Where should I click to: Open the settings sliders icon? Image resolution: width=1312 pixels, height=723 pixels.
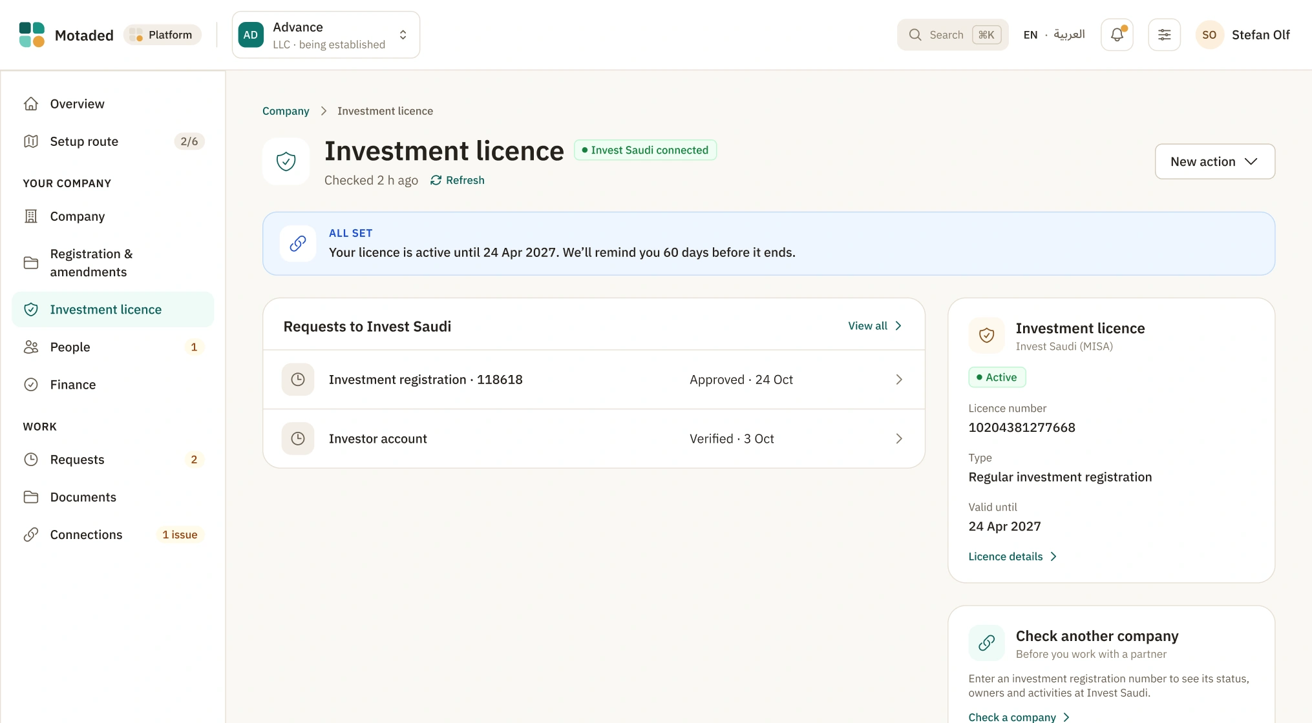pyautogui.click(x=1164, y=35)
